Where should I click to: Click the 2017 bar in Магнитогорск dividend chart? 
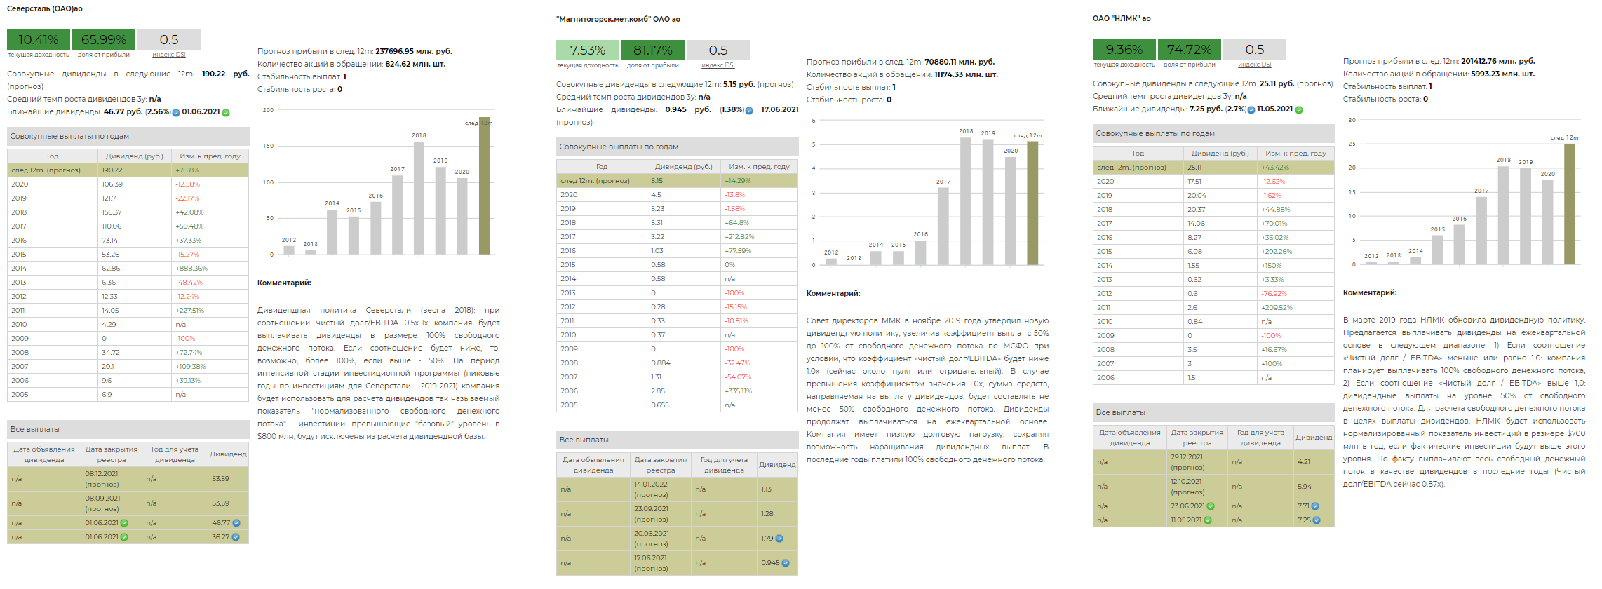tap(943, 226)
